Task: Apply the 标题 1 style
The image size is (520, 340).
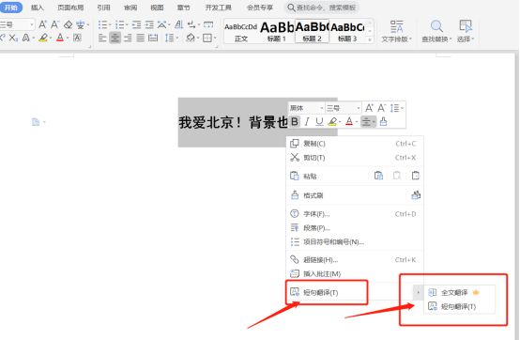Action: (x=277, y=32)
